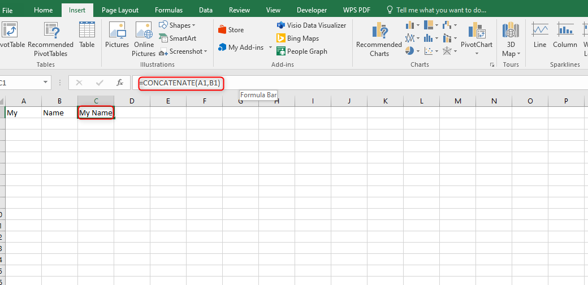This screenshot has width=588, height=285.
Task: Click into the formula bar text
Action: click(179, 83)
